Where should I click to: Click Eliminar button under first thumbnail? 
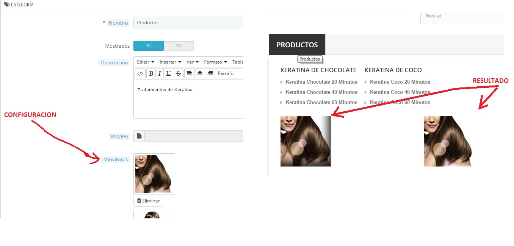148,201
